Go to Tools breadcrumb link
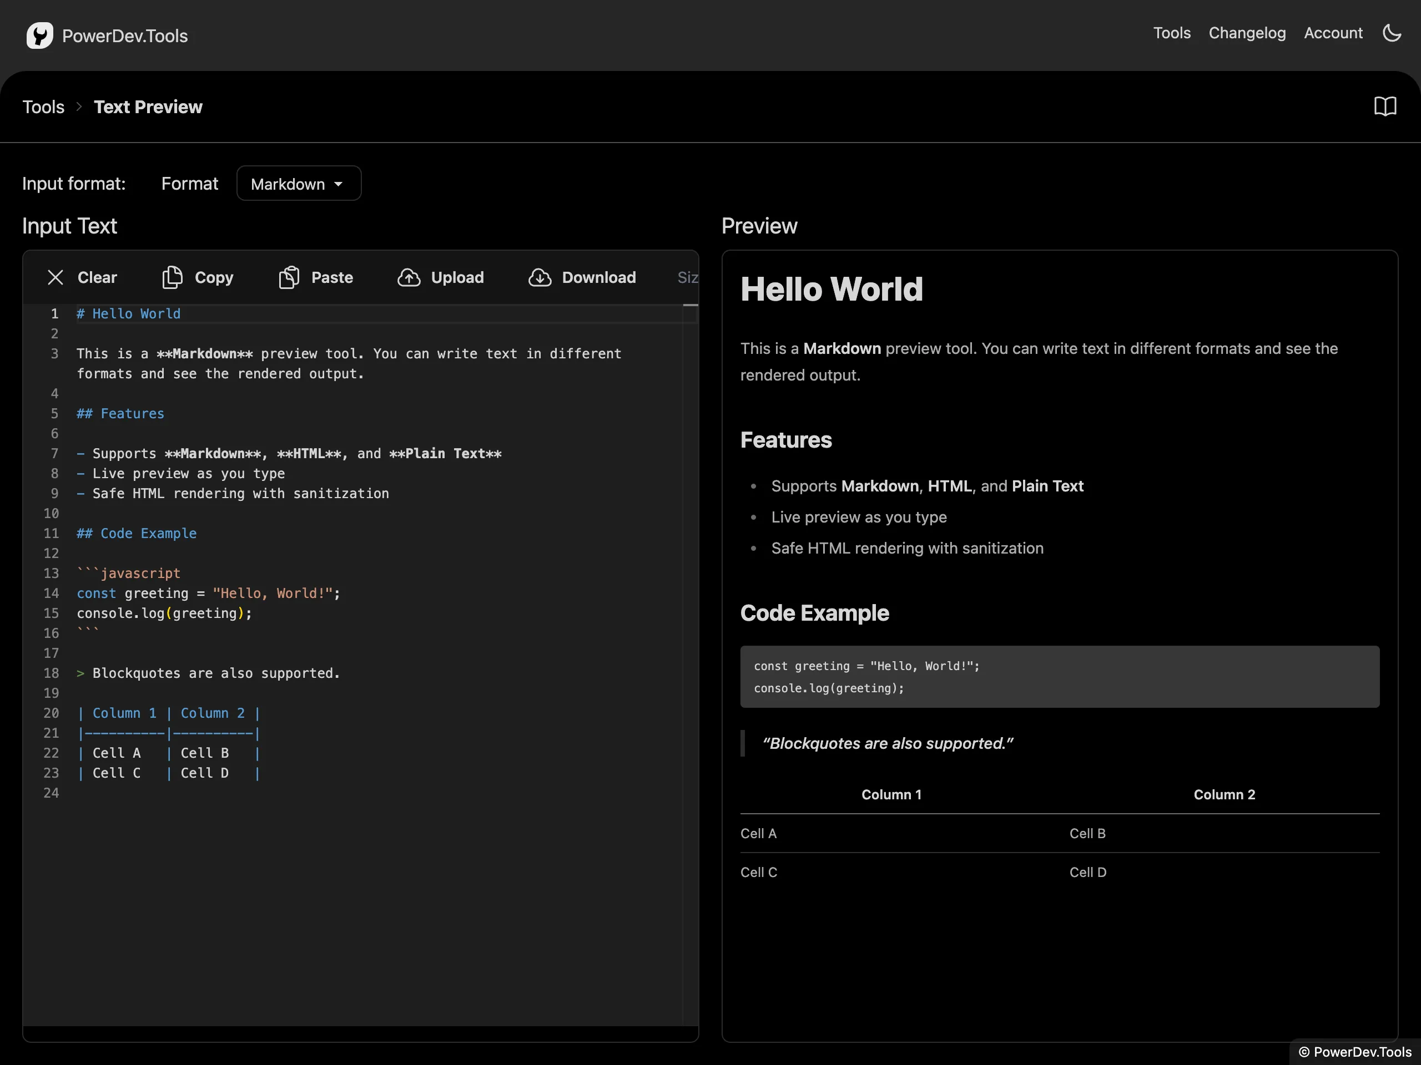The width and height of the screenshot is (1421, 1065). [x=43, y=106]
